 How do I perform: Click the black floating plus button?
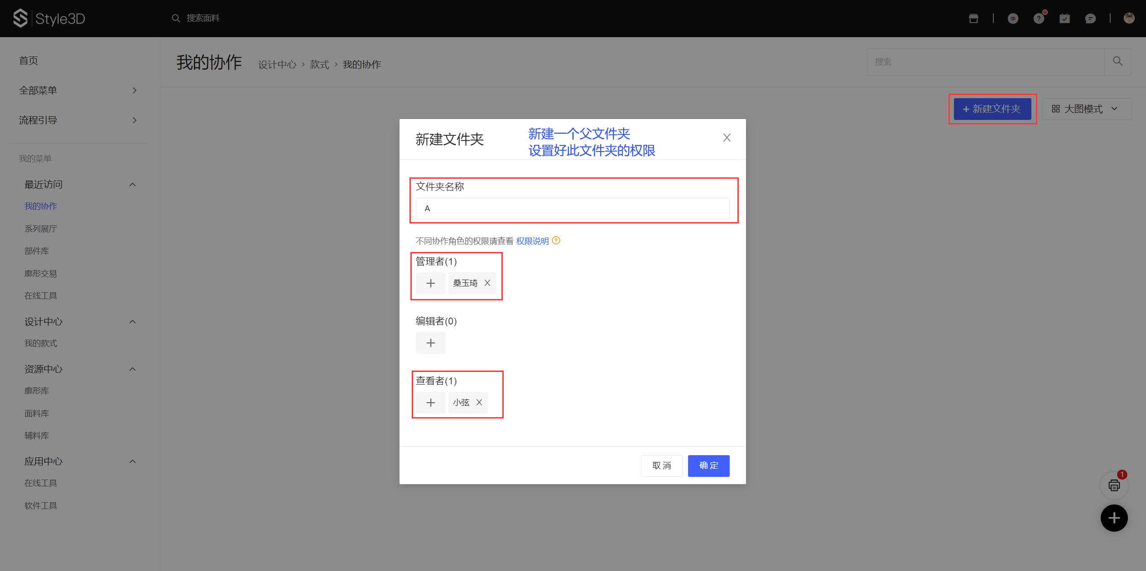pyautogui.click(x=1114, y=518)
